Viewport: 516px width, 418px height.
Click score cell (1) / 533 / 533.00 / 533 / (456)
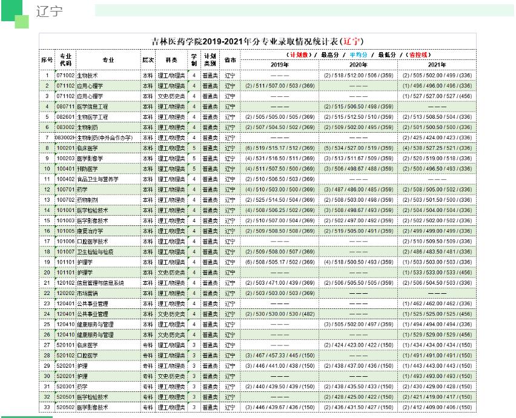(x=437, y=273)
